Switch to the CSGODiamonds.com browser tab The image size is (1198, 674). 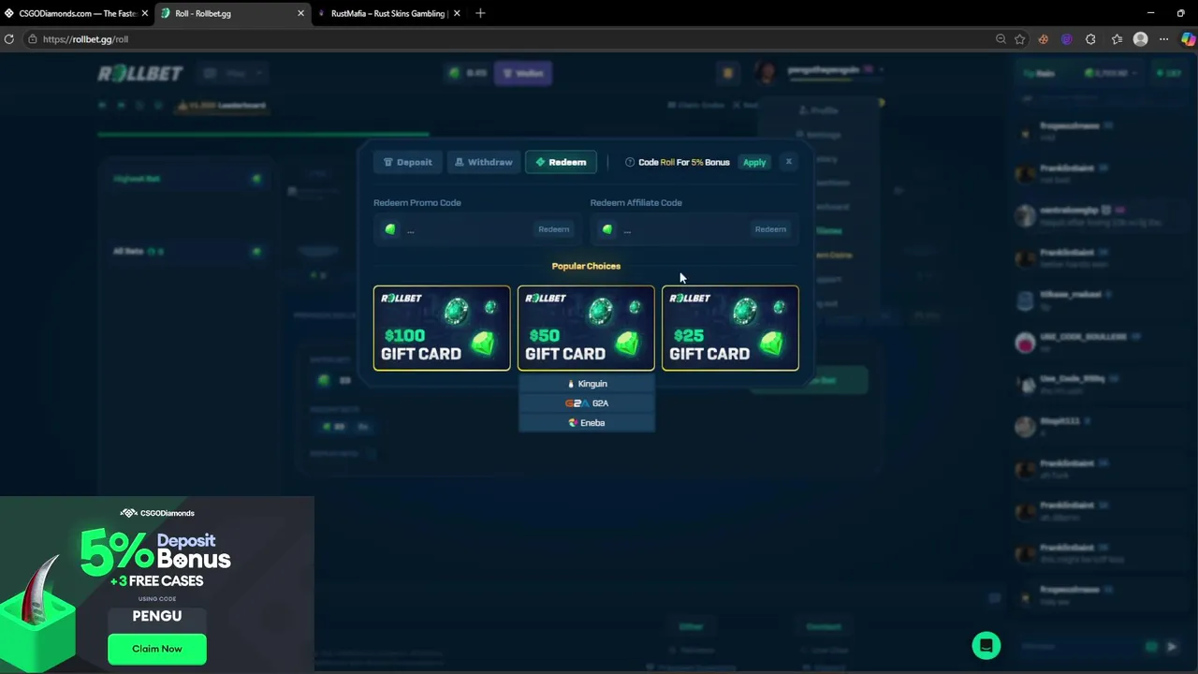(77, 13)
